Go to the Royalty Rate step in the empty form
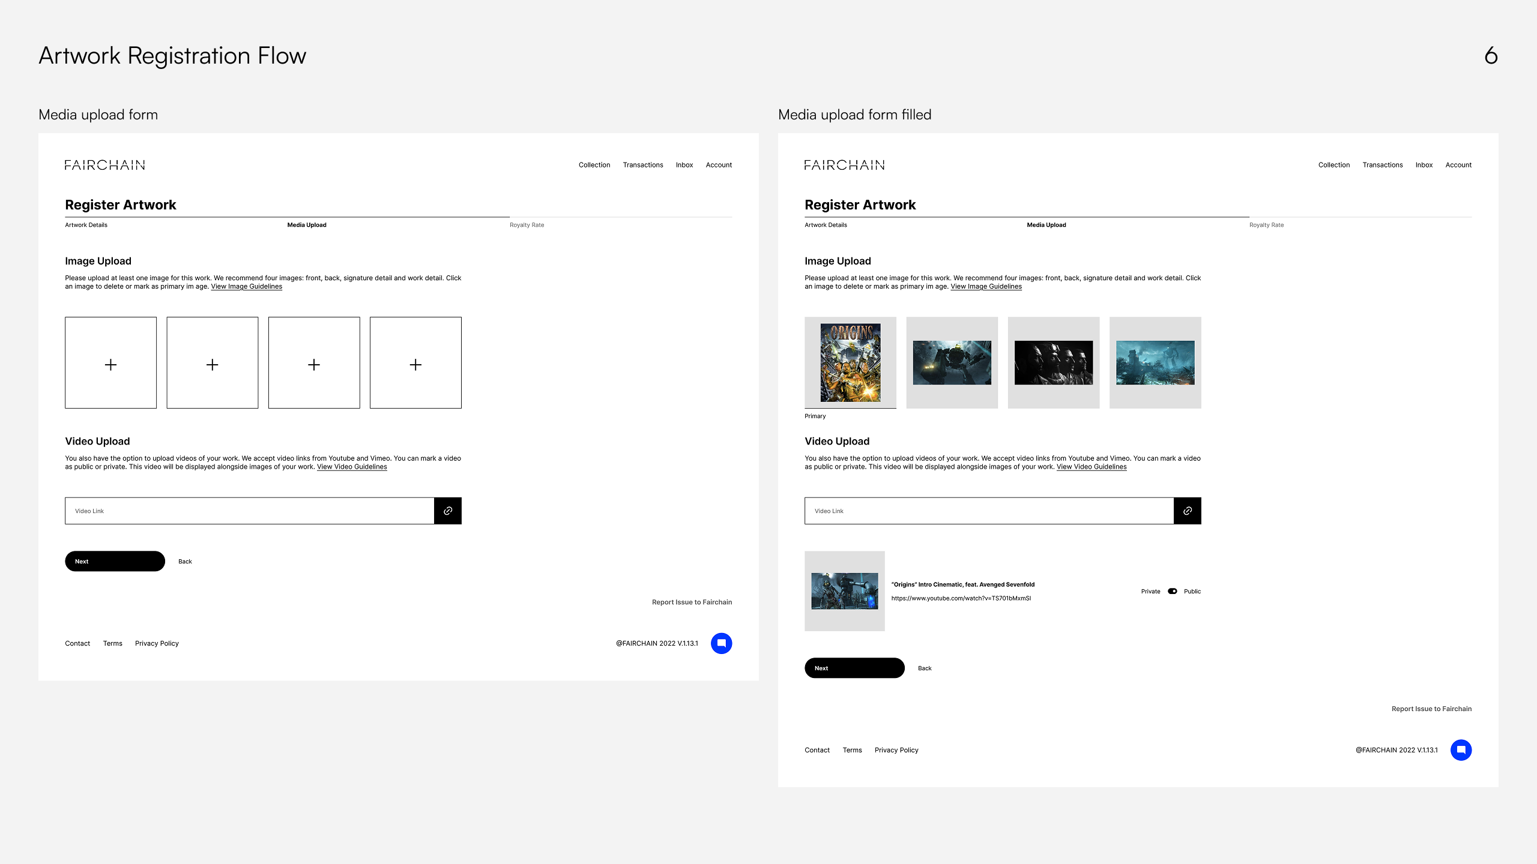Screen dimensions: 1537x864 pos(527,225)
